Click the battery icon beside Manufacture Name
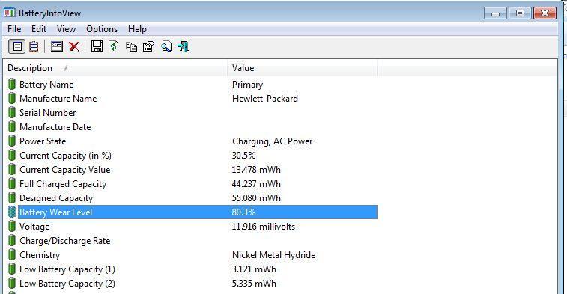This screenshot has width=567, height=294. (x=12, y=98)
